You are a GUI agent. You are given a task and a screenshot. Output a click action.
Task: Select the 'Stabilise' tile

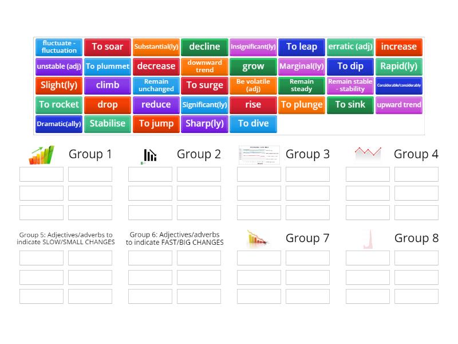pos(107,124)
